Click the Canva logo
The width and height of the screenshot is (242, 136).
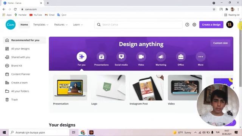11,25
